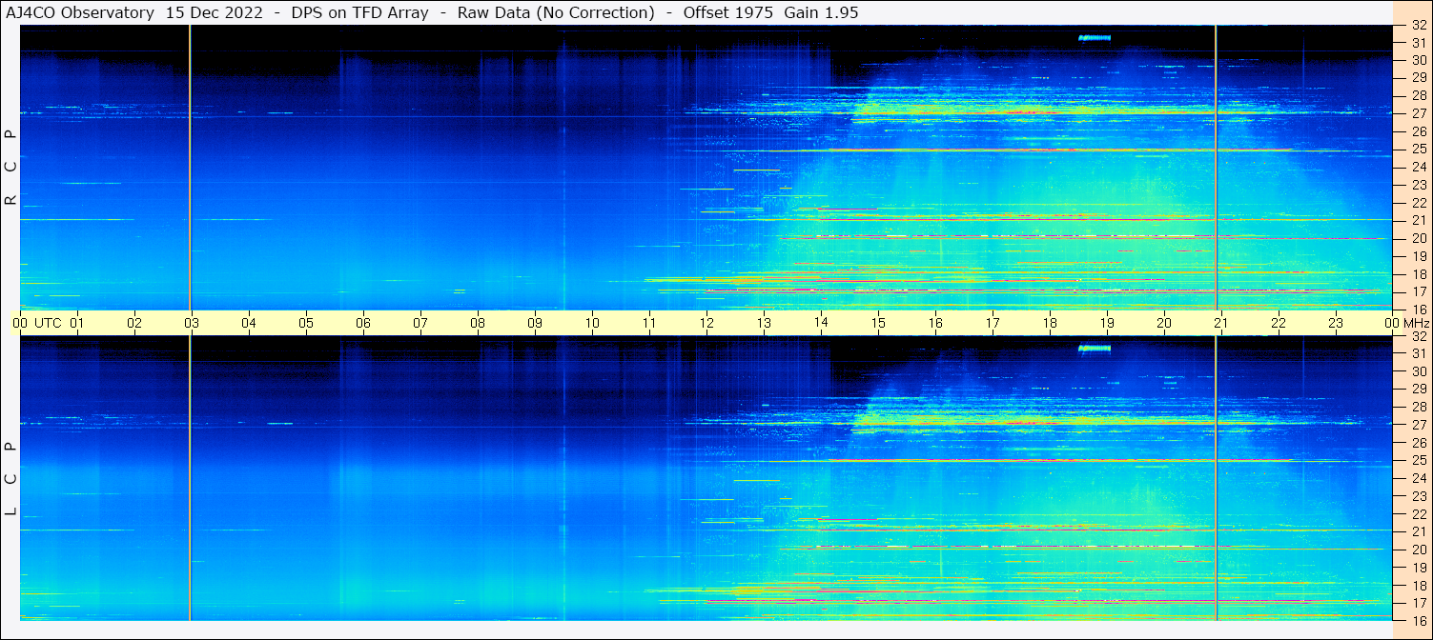Click the "15" hour label on time axis
The height and width of the screenshot is (640, 1433).
click(x=878, y=323)
